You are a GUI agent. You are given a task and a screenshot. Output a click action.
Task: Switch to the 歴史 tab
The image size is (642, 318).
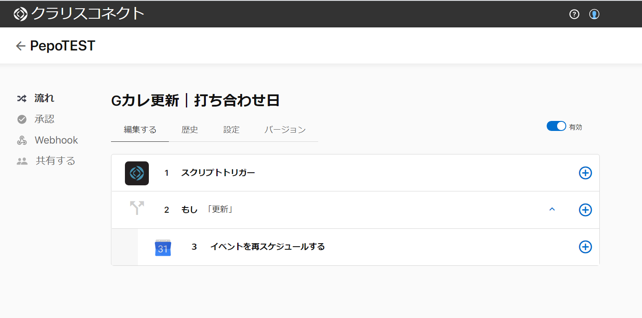click(190, 130)
